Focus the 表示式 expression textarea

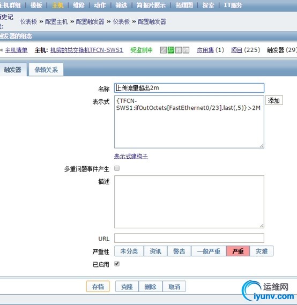coord(189,122)
